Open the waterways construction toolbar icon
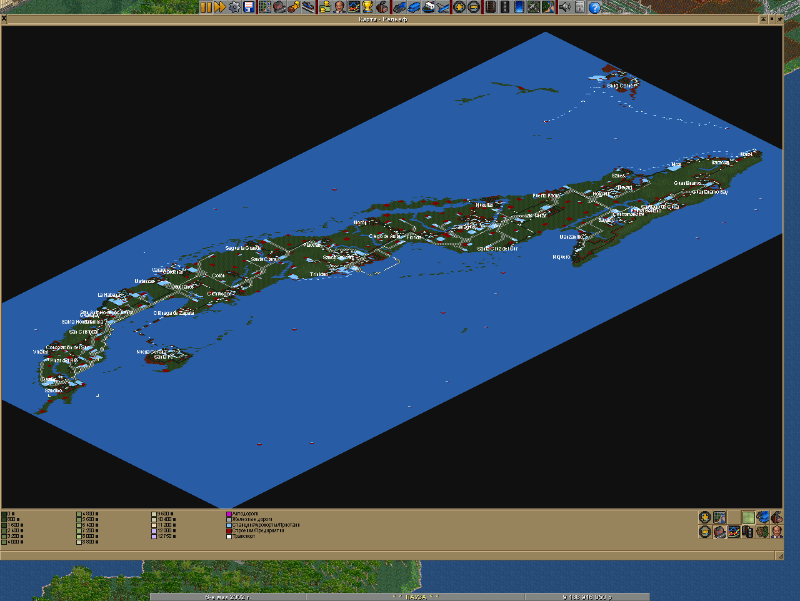The width and height of the screenshot is (800, 601). click(x=519, y=7)
